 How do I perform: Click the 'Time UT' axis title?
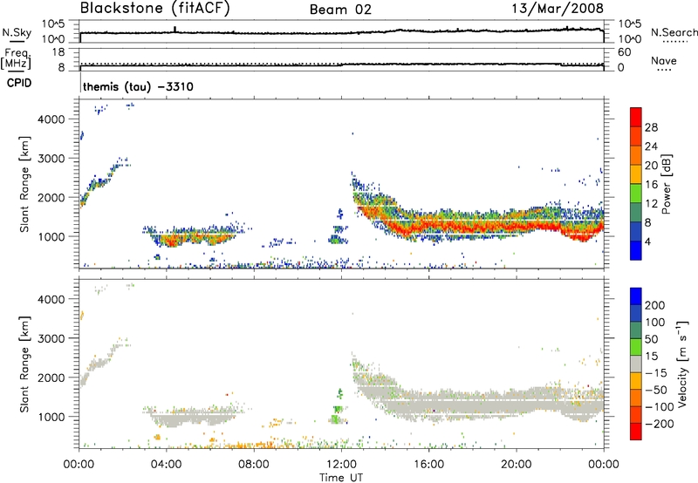341,478
